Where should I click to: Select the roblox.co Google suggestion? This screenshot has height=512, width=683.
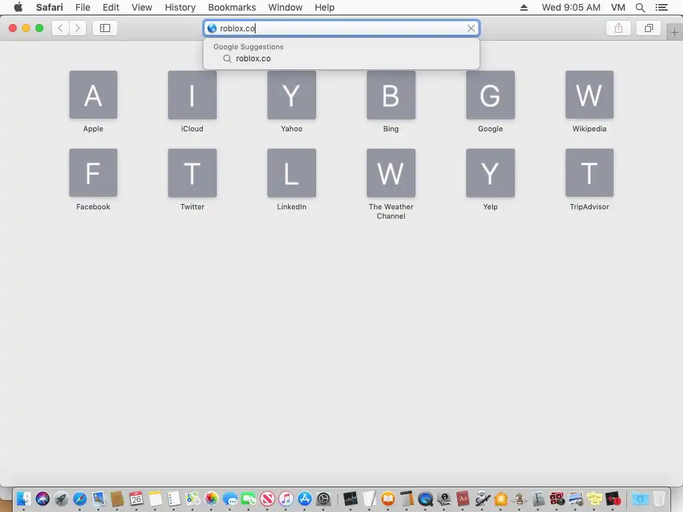(x=341, y=59)
